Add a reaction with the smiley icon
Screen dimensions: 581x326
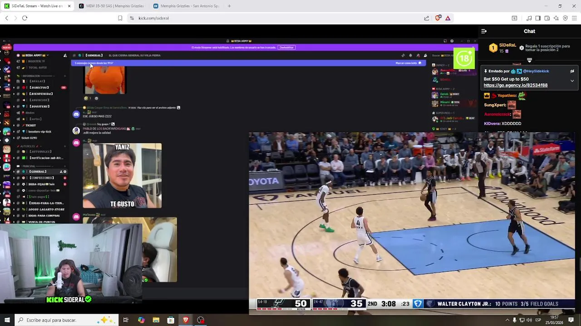pos(96,98)
